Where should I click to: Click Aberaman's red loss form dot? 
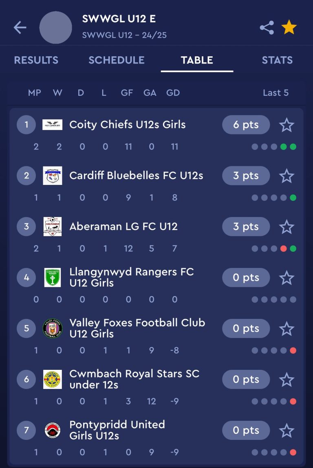(283, 248)
